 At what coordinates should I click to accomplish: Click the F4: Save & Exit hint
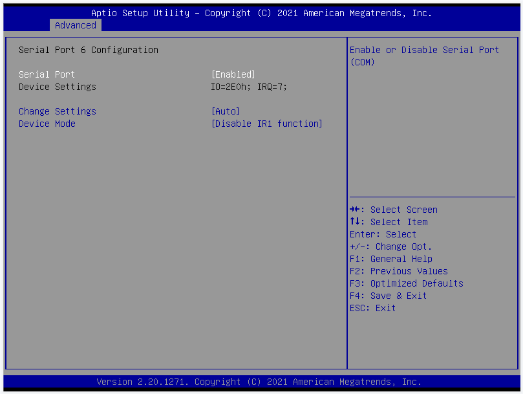(x=388, y=296)
